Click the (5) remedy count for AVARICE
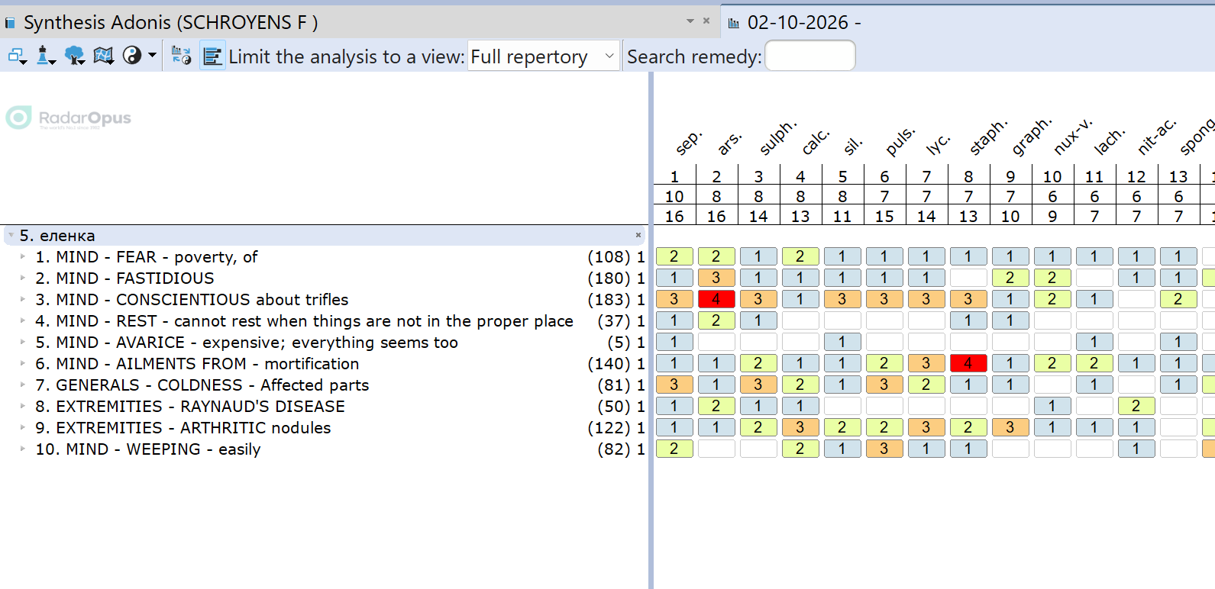Viewport: 1215px width, 589px height. click(619, 343)
